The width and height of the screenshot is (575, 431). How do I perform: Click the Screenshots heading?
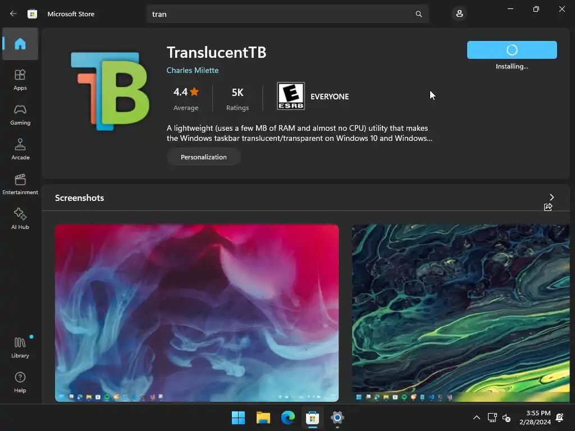[80, 198]
